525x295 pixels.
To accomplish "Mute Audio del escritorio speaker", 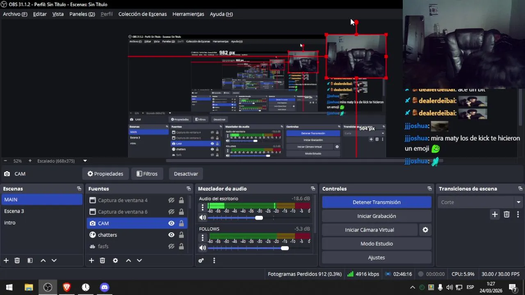I will point(203,218).
